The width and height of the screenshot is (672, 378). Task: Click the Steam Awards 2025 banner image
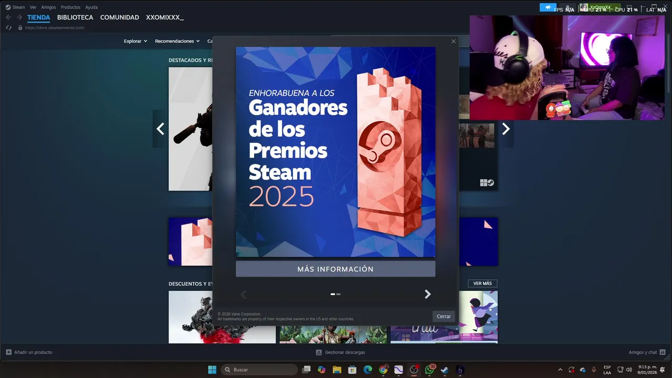click(x=335, y=152)
